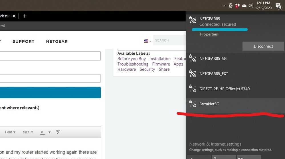The height and width of the screenshot is (159, 285).
Task: Click into the message editor body text
Action: [x=48, y=152]
